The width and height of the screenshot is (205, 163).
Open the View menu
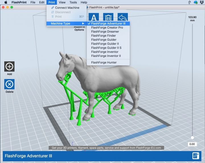62,2
